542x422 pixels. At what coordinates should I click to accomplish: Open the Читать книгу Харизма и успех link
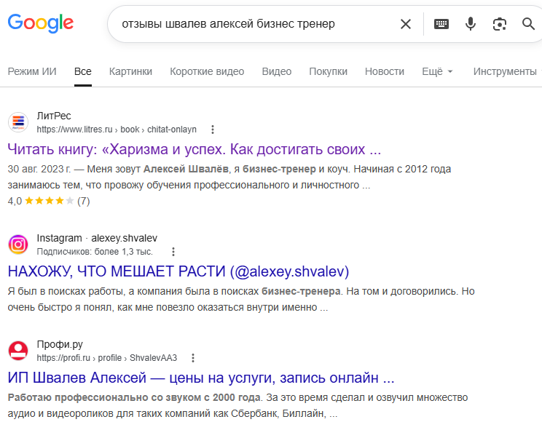tap(195, 149)
